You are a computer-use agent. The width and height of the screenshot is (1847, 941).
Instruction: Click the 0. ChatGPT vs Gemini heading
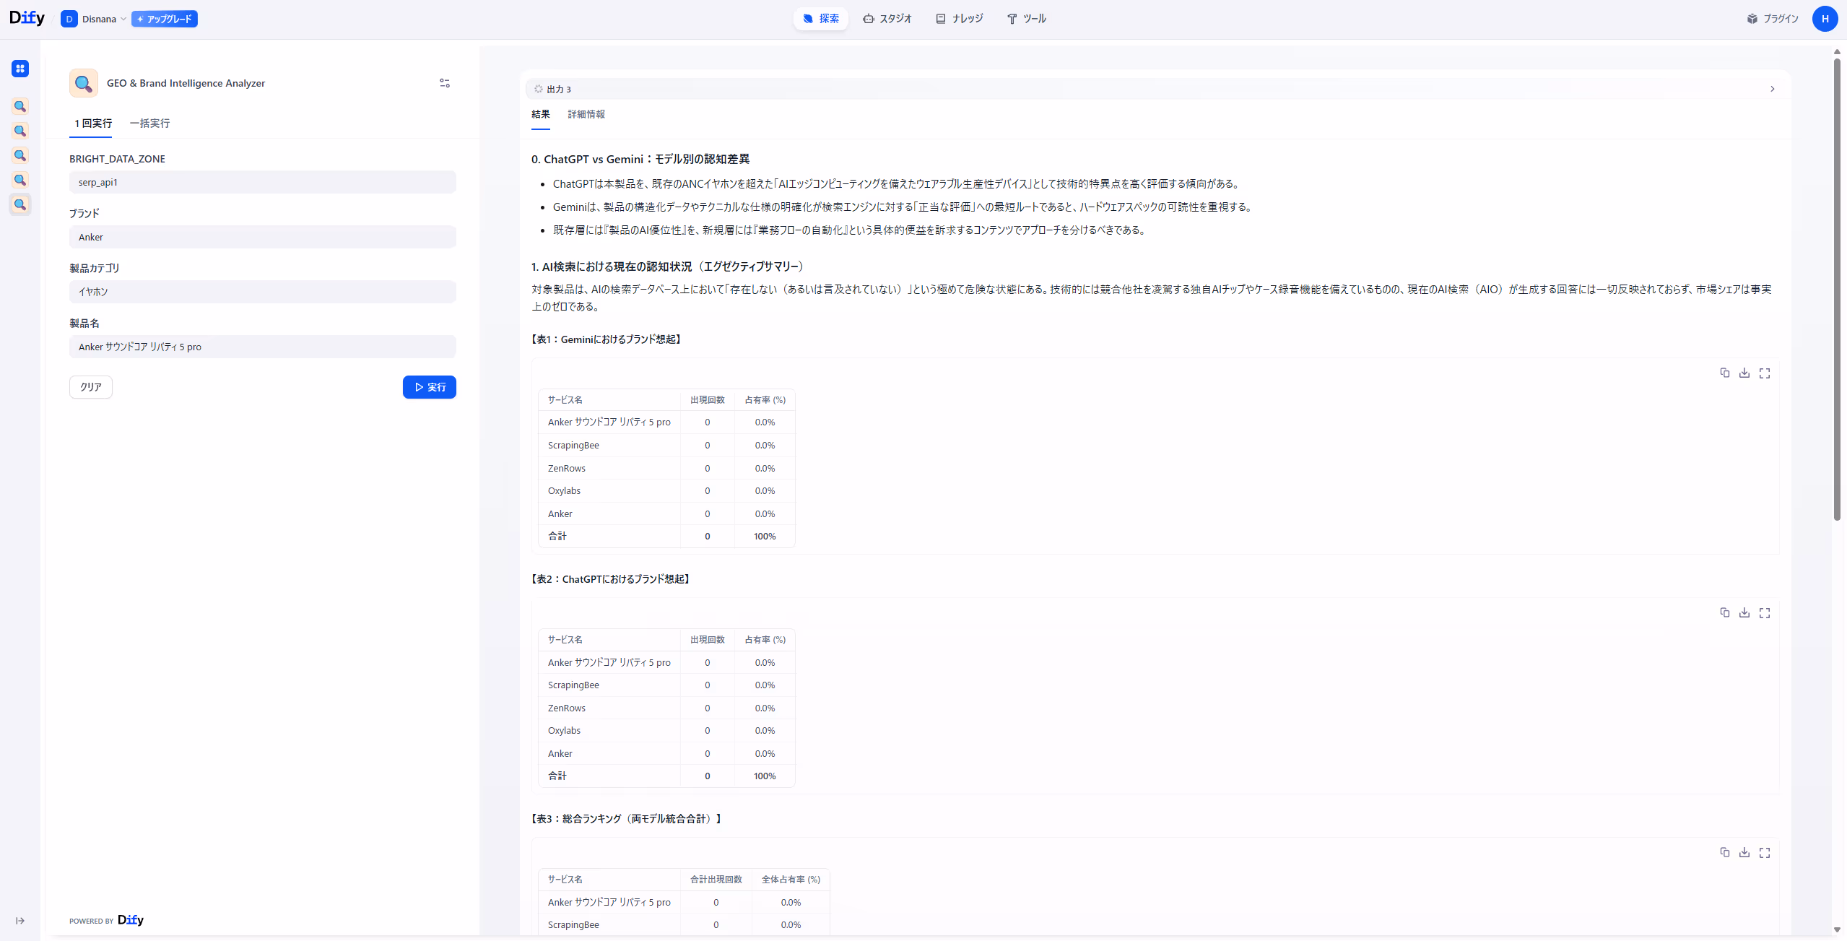coord(640,159)
